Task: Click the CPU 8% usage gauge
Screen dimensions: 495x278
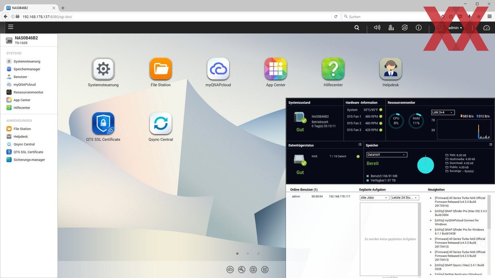Action: coord(396,121)
